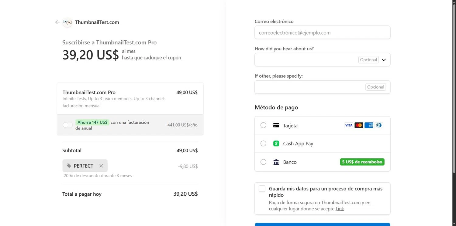This screenshot has height=226, width=456.
Task: Click the '441,00 US$/año' price text
Action: pos(182,125)
